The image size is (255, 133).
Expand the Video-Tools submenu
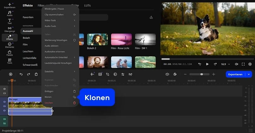pyautogui.click(x=59, y=20)
